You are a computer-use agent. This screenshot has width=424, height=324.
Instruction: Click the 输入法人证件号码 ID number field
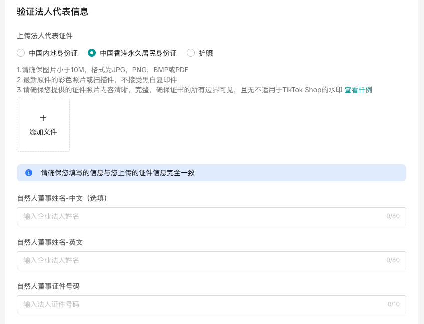(150, 304)
